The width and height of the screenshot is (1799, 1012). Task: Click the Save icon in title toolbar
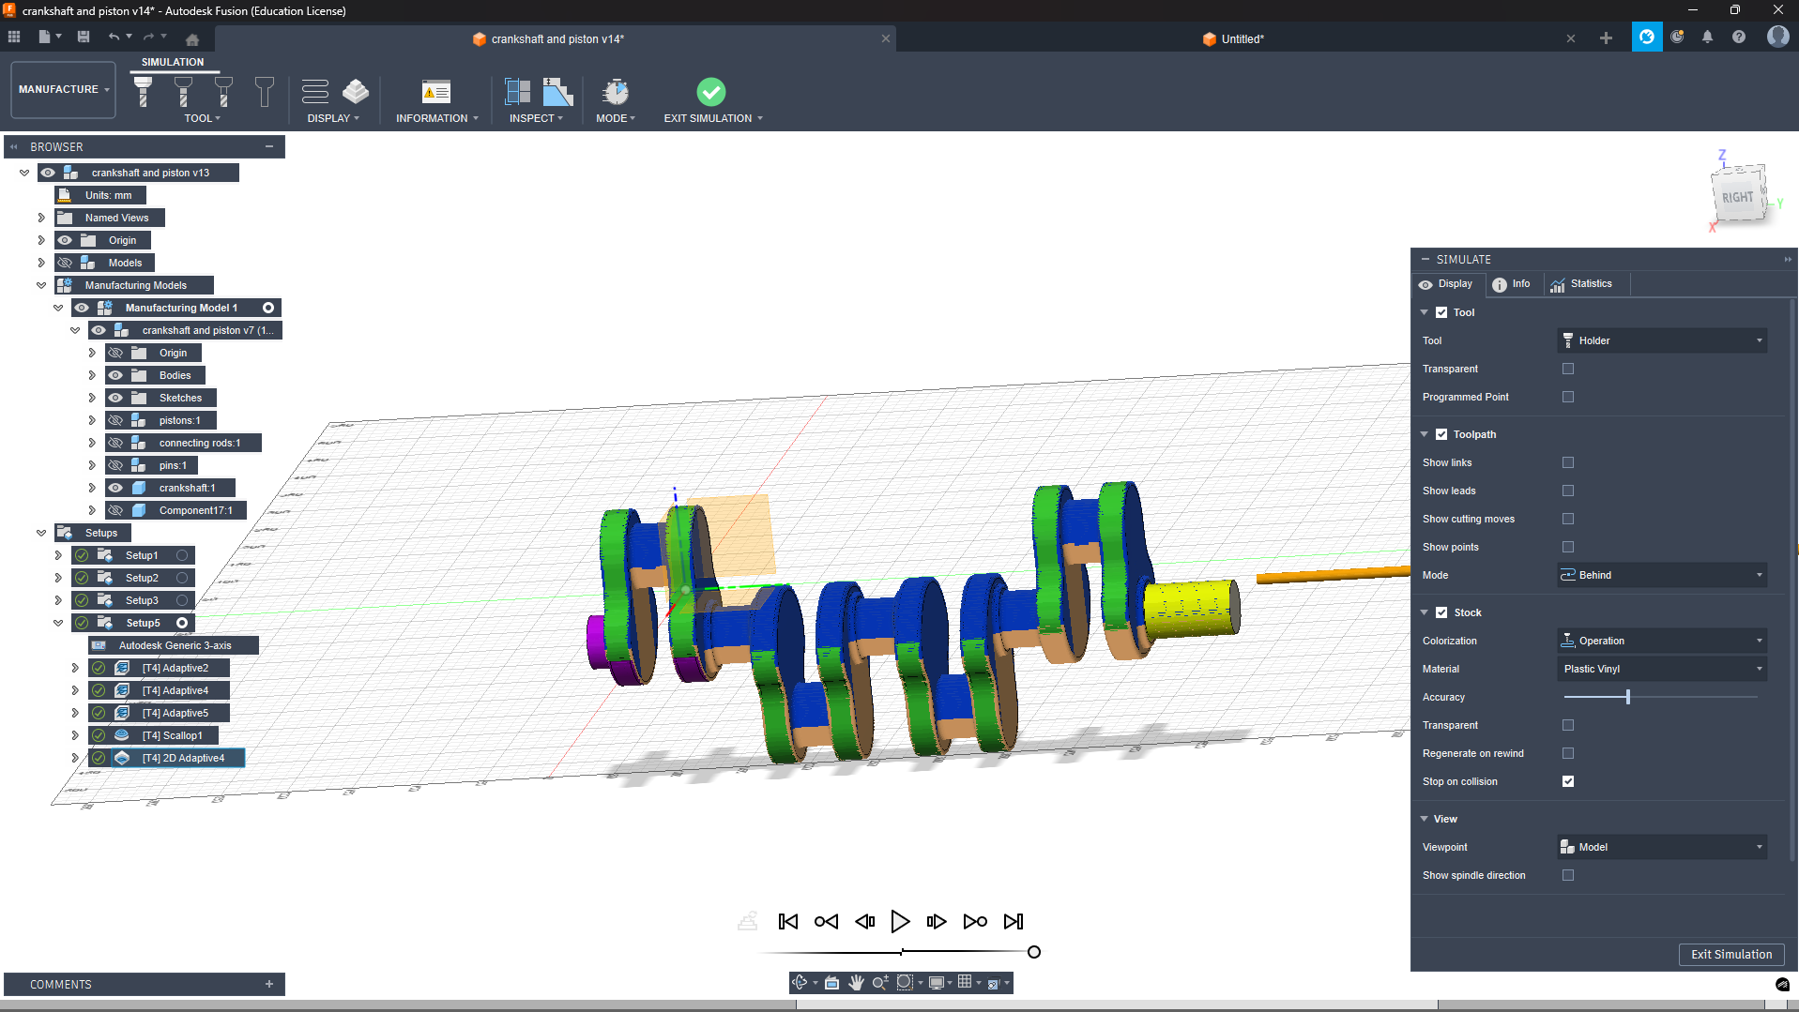point(84,37)
